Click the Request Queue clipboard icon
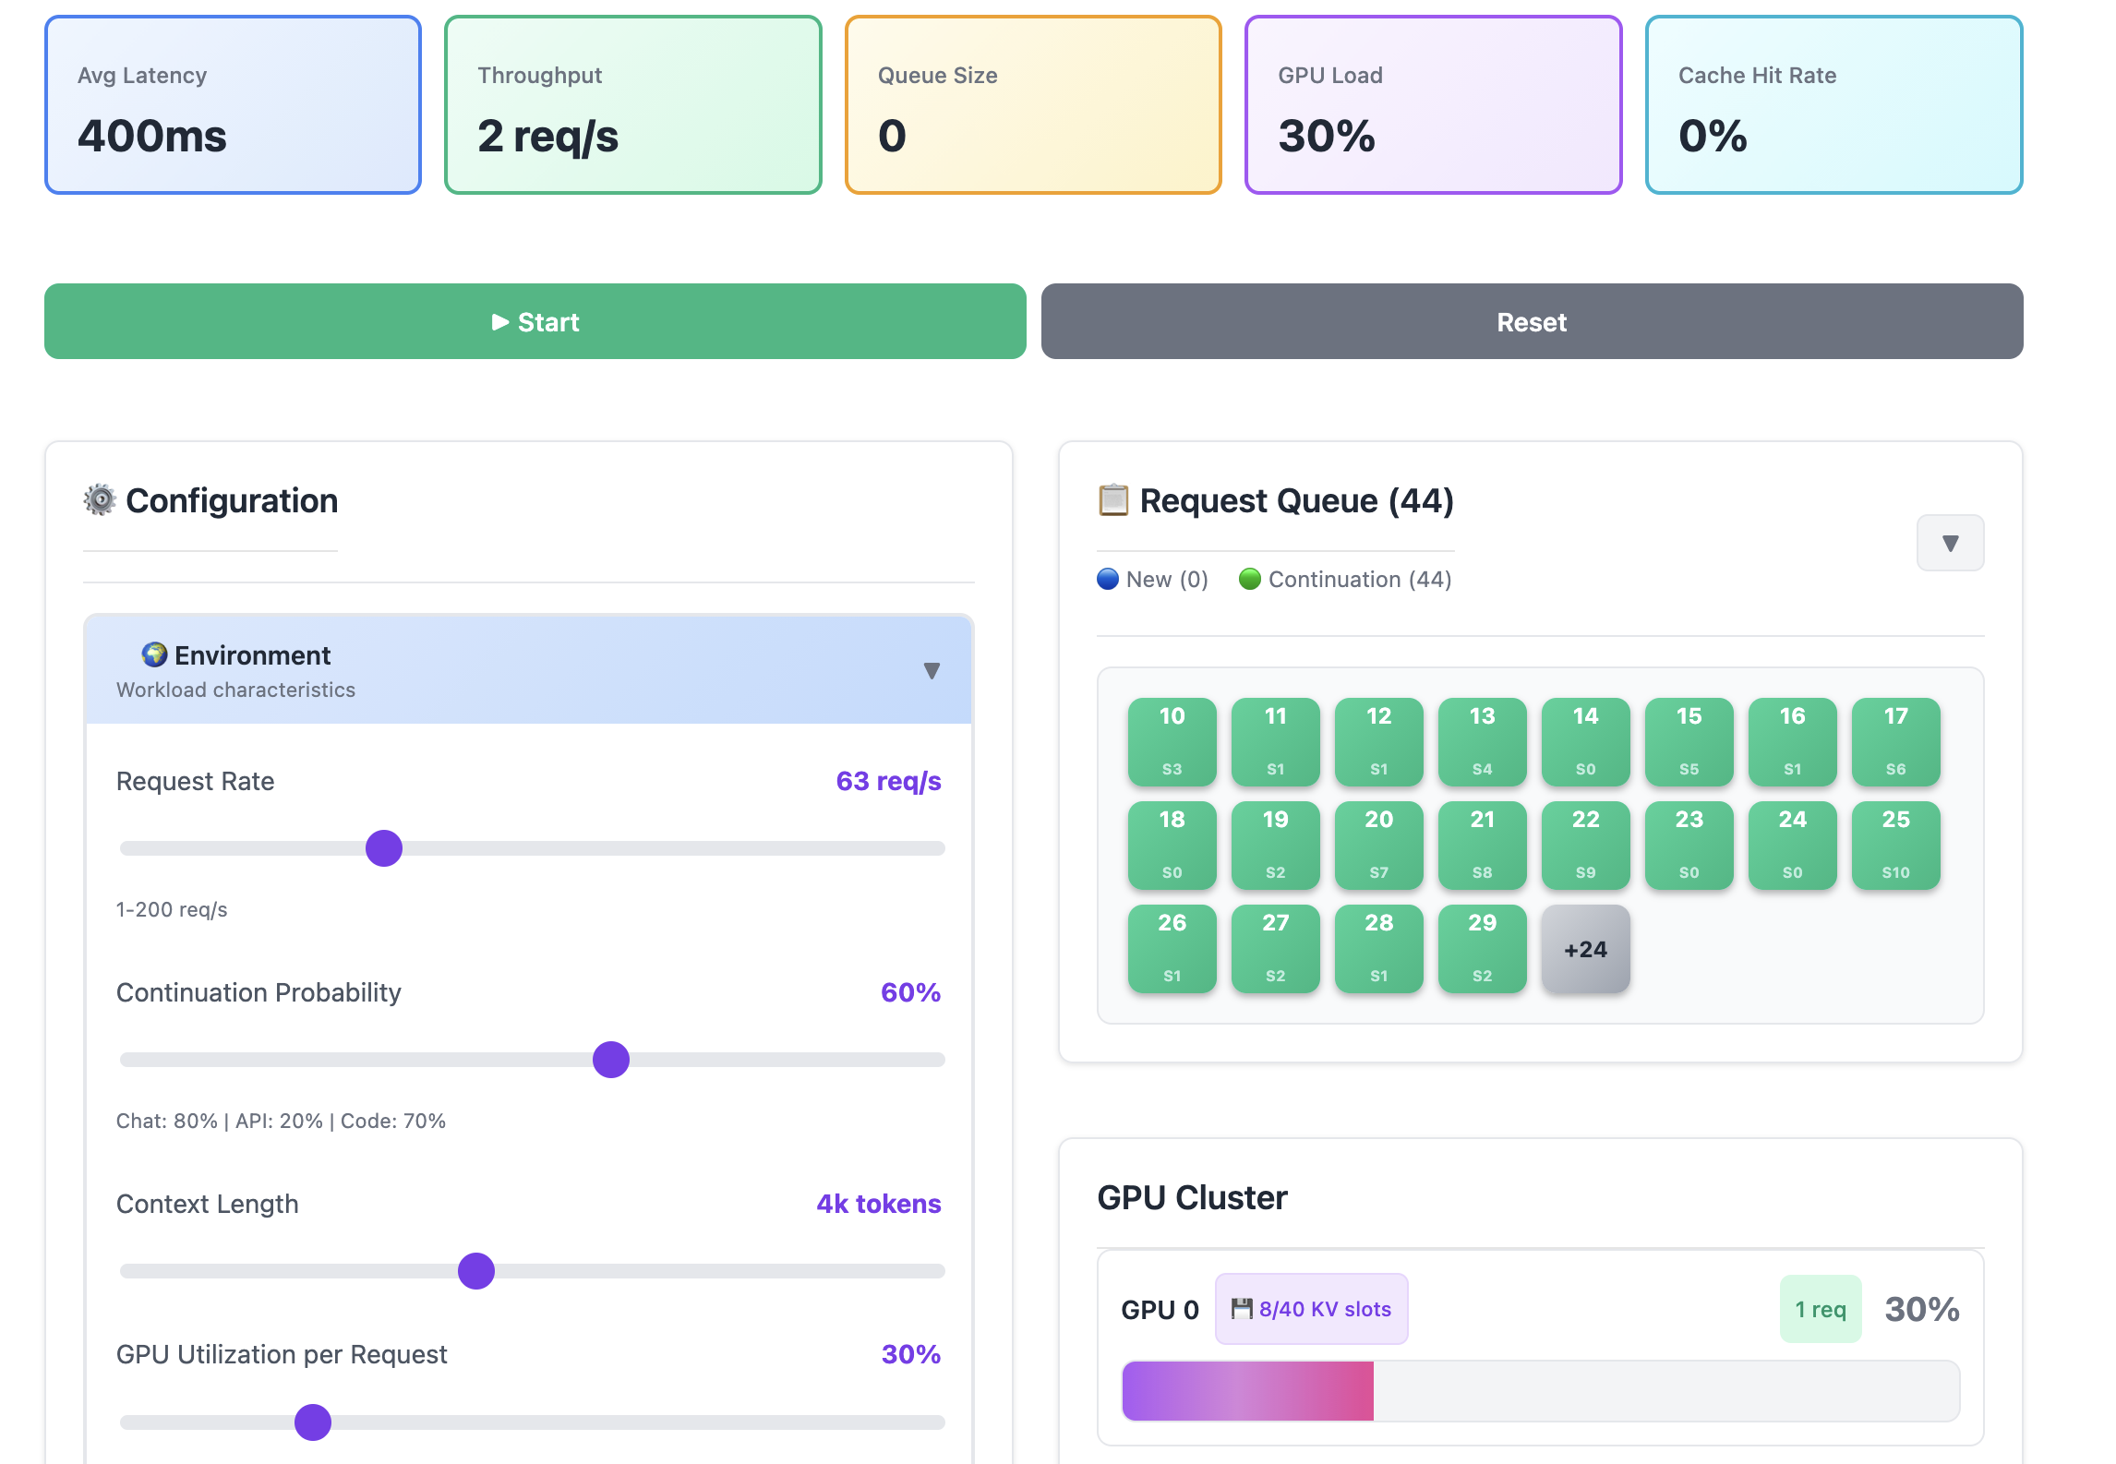This screenshot has width=2116, height=1464. pyautogui.click(x=1113, y=500)
